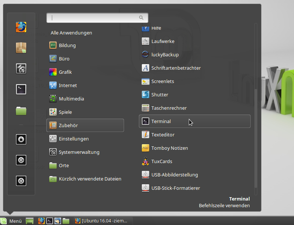This screenshot has height=225, width=294.
Task: Launch Tomboy Notizen
Action: tap(195, 148)
